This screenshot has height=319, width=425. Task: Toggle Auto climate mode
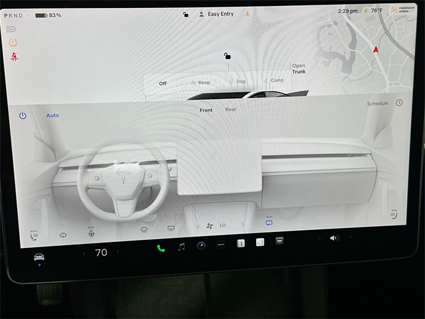pyautogui.click(x=52, y=115)
